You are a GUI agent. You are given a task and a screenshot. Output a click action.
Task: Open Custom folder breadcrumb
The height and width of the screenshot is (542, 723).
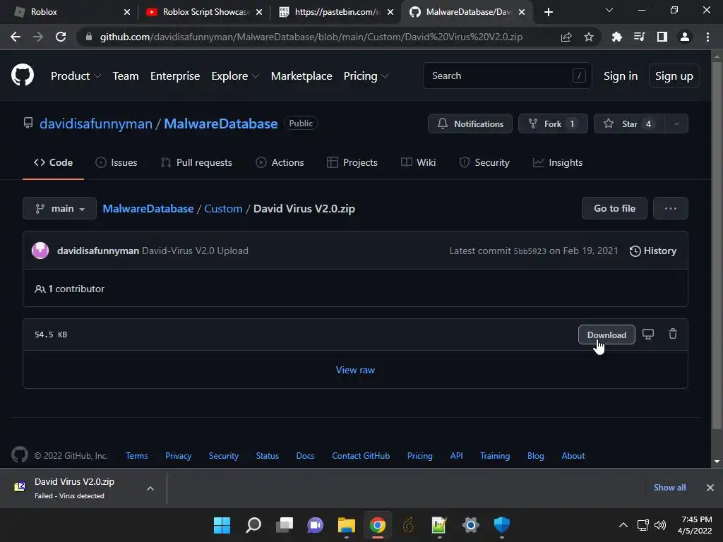[x=223, y=208]
